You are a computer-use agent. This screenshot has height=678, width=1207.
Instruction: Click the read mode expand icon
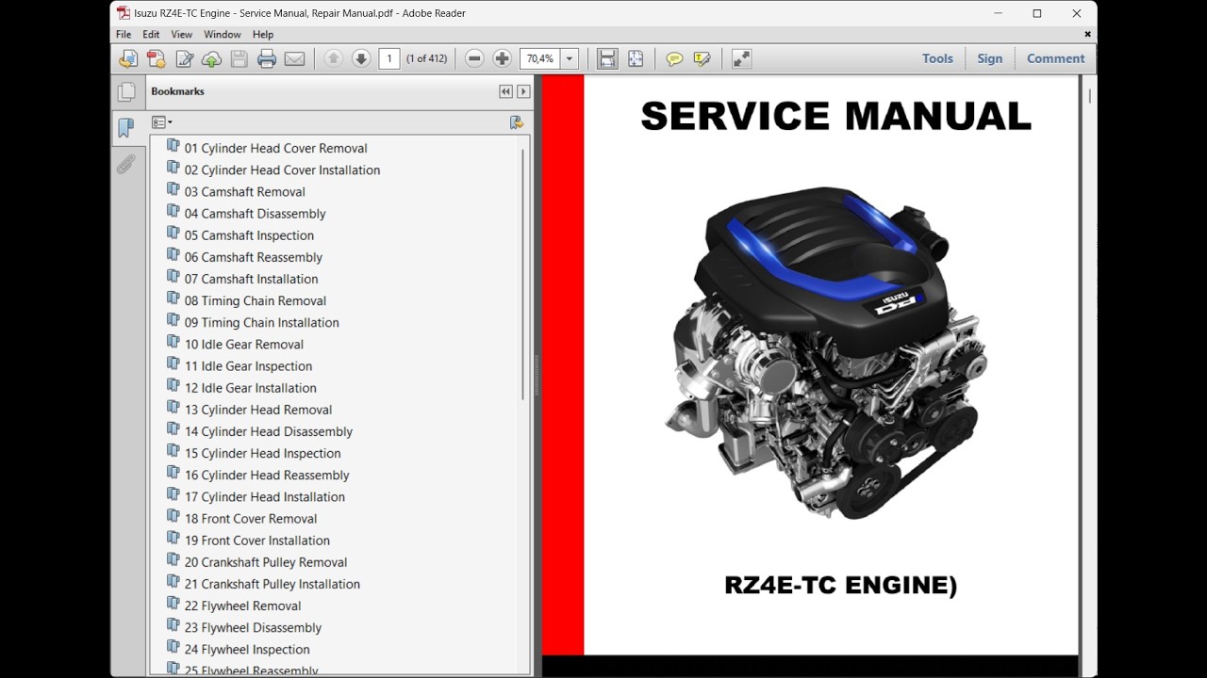(x=742, y=58)
